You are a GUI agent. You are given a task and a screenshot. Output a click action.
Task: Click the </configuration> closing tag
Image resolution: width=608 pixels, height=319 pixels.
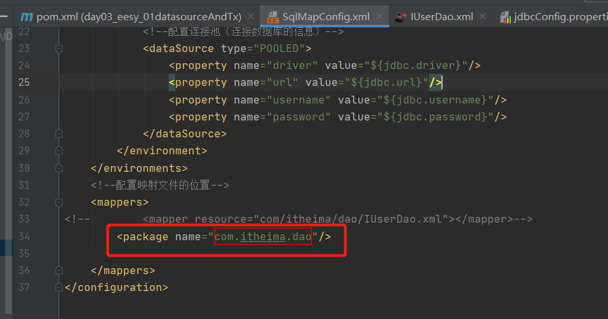click(x=117, y=287)
